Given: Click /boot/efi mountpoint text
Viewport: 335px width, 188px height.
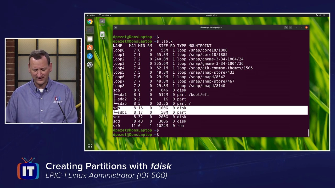Looking at the screenshot, I should pos(199,95).
